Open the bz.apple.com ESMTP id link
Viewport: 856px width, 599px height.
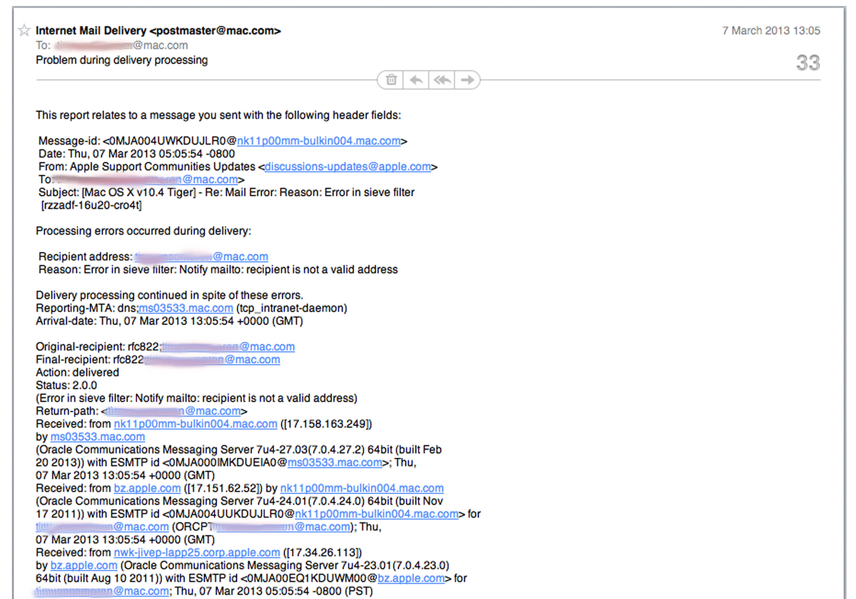click(x=411, y=578)
